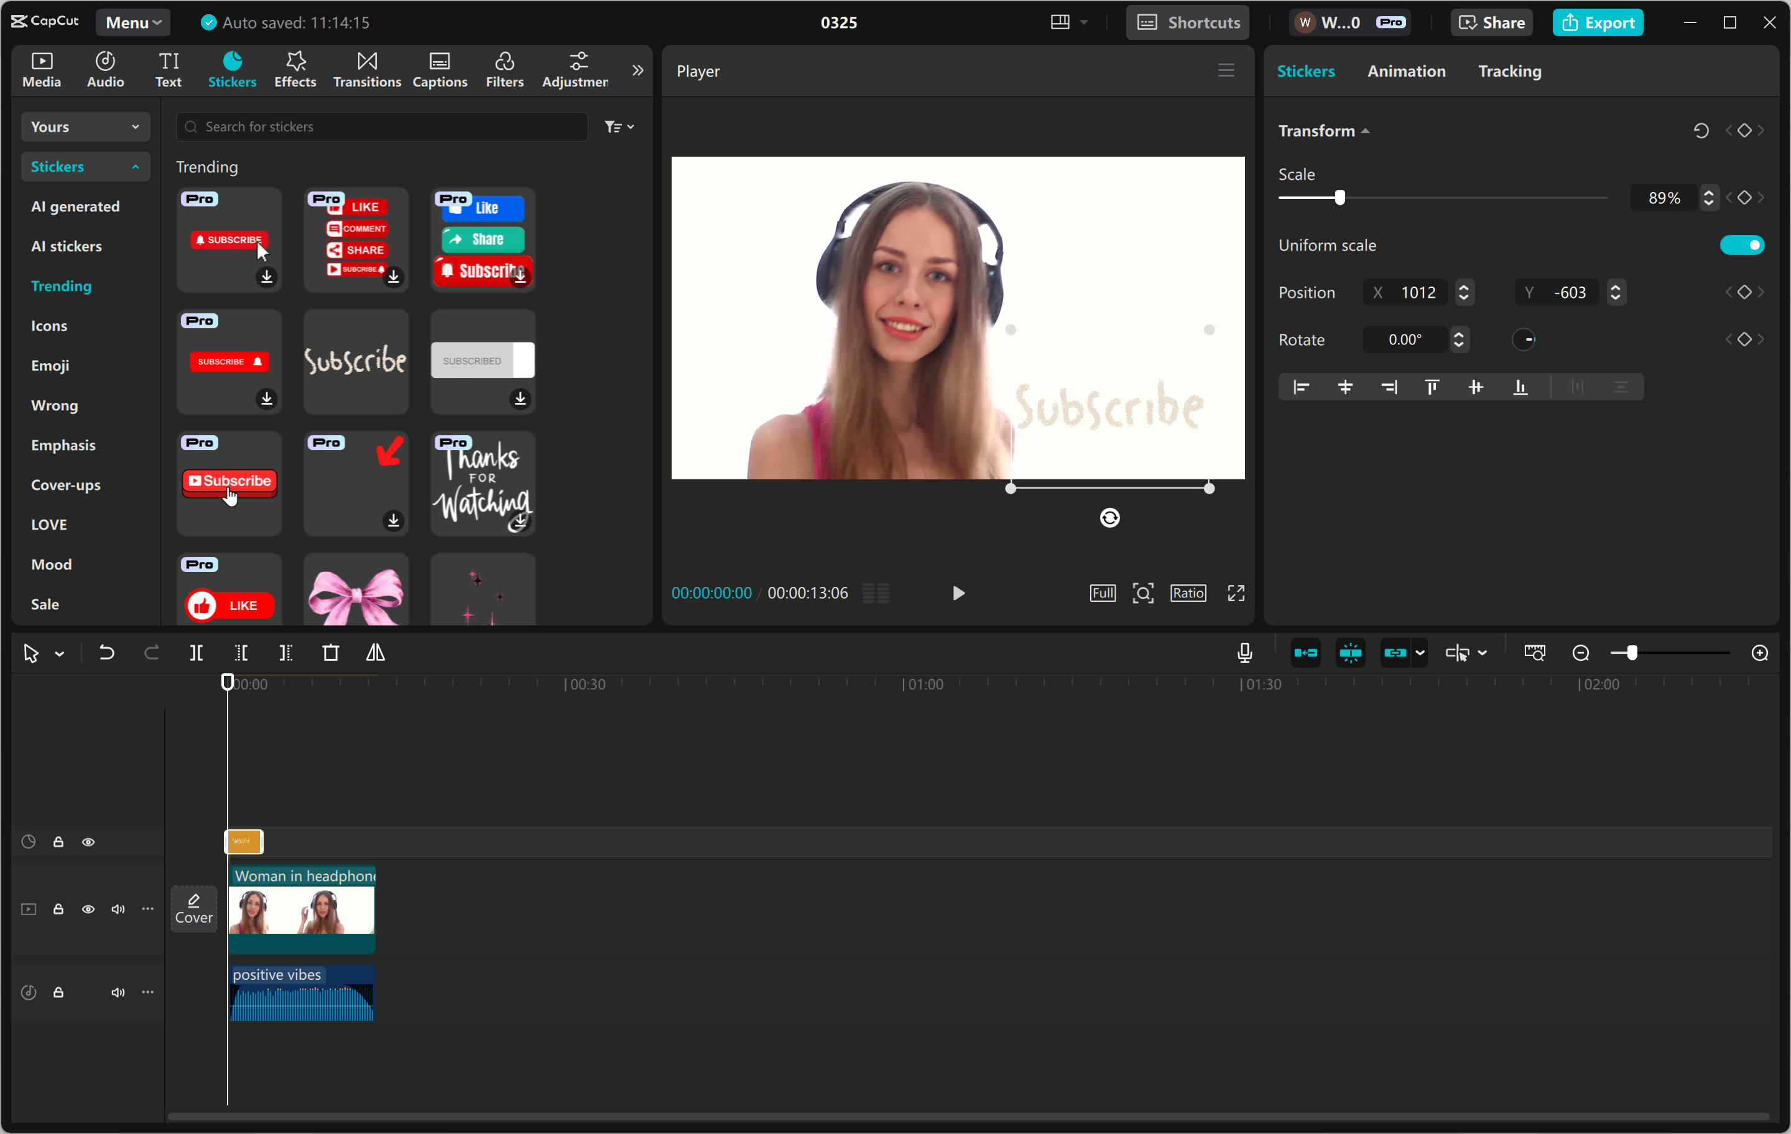Screen dimensions: 1791x1134
Task: Open the Filters panel
Action: click(x=504, y=69)
